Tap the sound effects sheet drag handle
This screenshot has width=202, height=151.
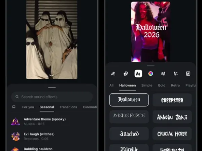click(x=52, y=88)
